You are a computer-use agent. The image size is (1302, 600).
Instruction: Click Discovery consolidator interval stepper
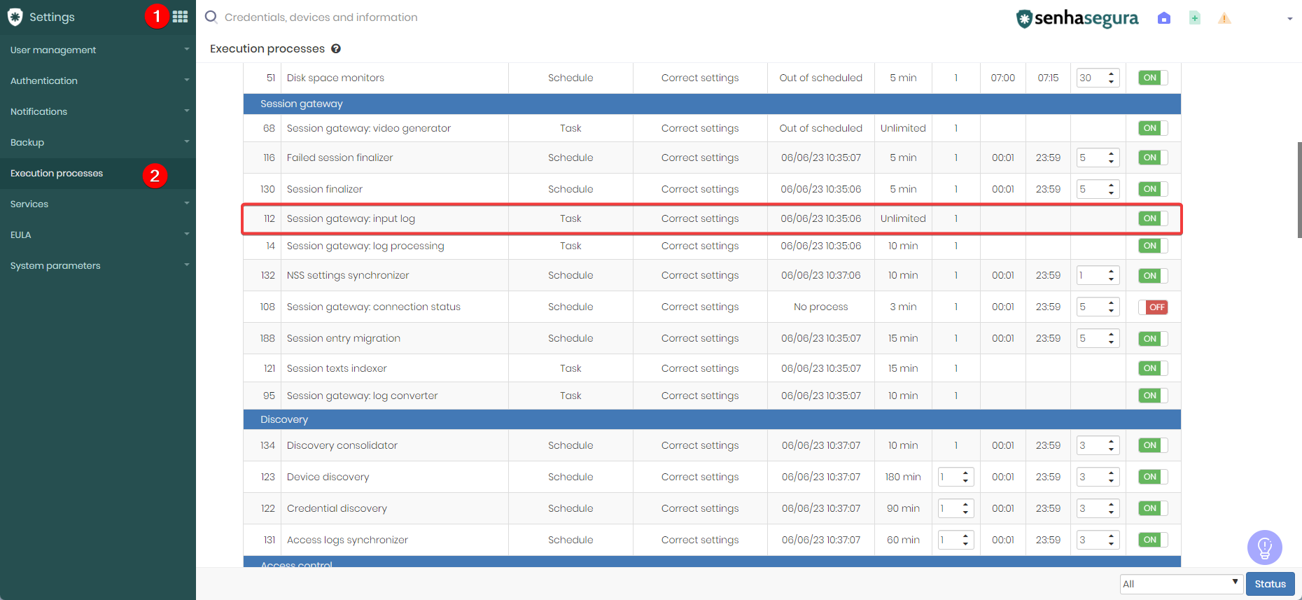(x=1098, y=445)
